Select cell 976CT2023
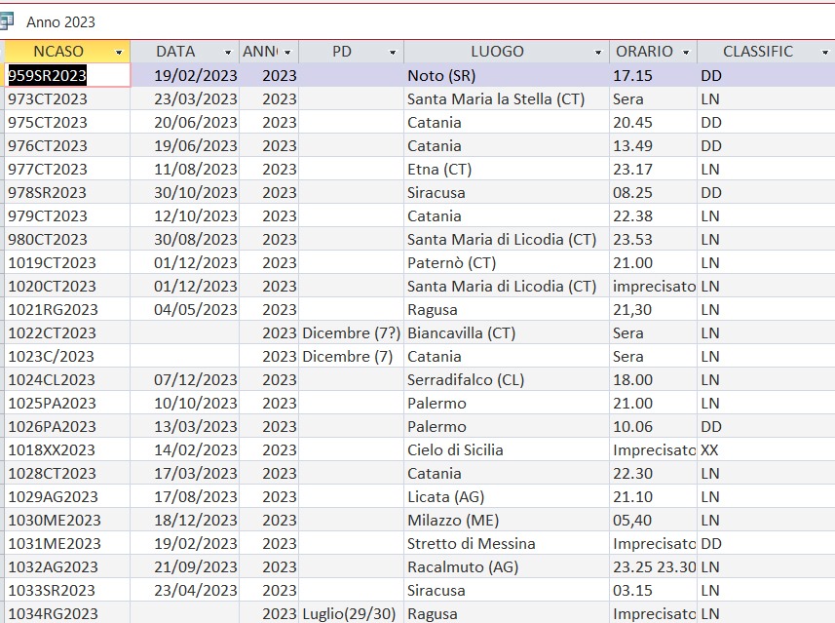This screenshot has width=835, height=623. [x=67, y=146]
